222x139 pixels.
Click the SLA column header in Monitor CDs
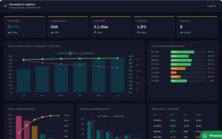click(x=172, y=115)
